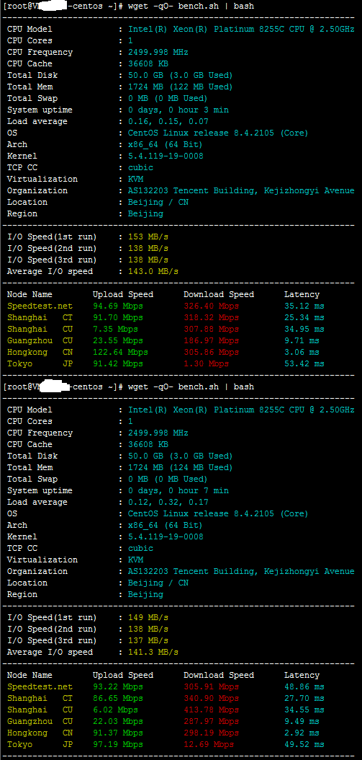Click the first kernel version 5.4.119-19-0008
The image size is (362, 760).
(166, 156)
